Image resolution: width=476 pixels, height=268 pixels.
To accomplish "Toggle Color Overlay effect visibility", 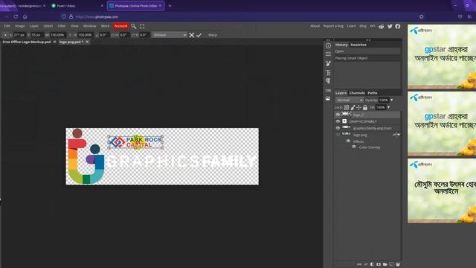I will coord(354,147).
